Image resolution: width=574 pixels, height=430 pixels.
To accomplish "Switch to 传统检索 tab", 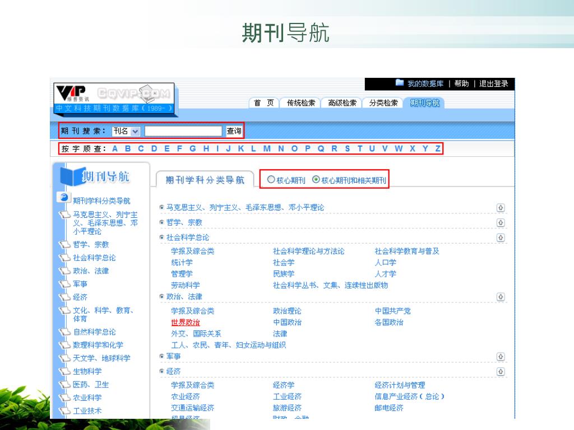I will click(x=300, y=103).
